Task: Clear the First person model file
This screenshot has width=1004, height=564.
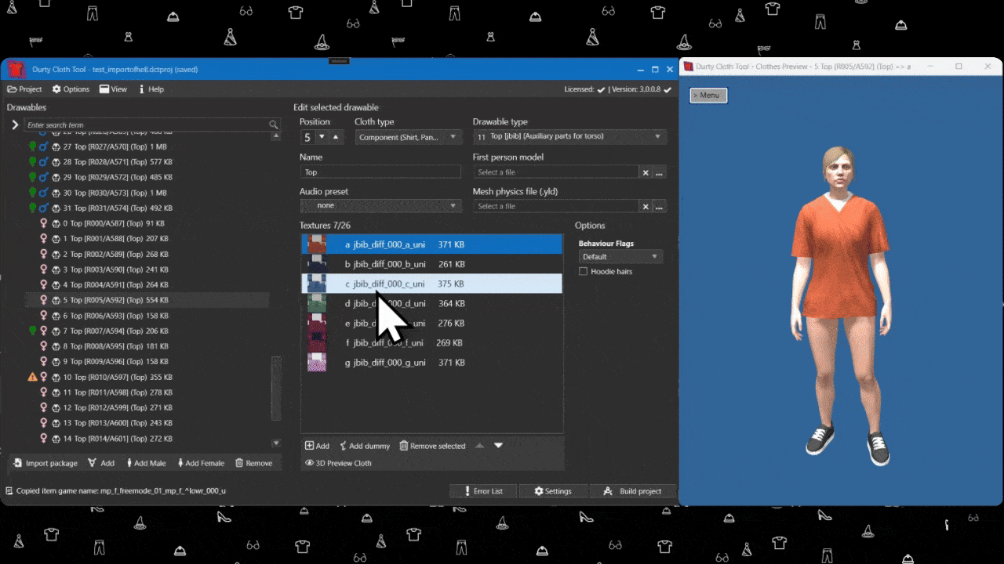Action: coord(646,172)
